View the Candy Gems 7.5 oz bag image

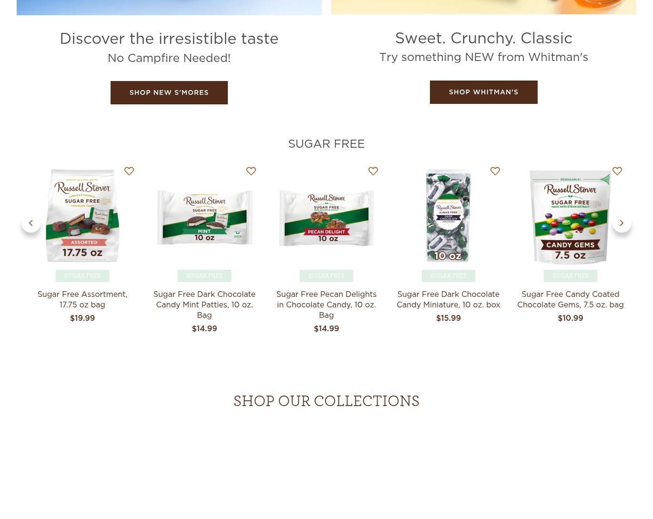point(571,216)
